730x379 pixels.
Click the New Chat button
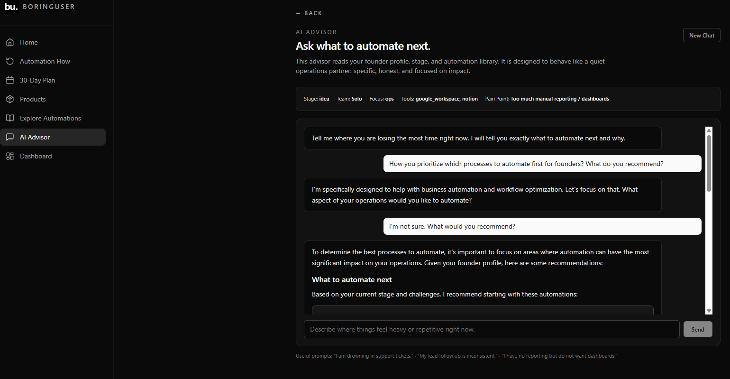coord(702,35)
